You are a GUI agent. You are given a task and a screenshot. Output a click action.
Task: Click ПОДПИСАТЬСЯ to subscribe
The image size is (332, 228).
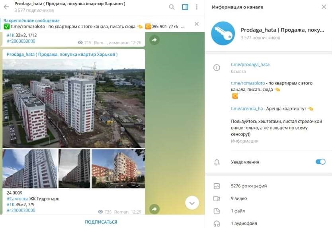coord(101,222)
